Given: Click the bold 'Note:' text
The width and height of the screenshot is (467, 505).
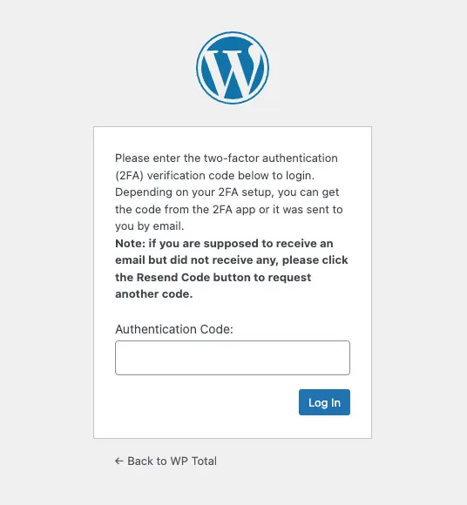Looking at the screenshot, I should click(130, 243).
